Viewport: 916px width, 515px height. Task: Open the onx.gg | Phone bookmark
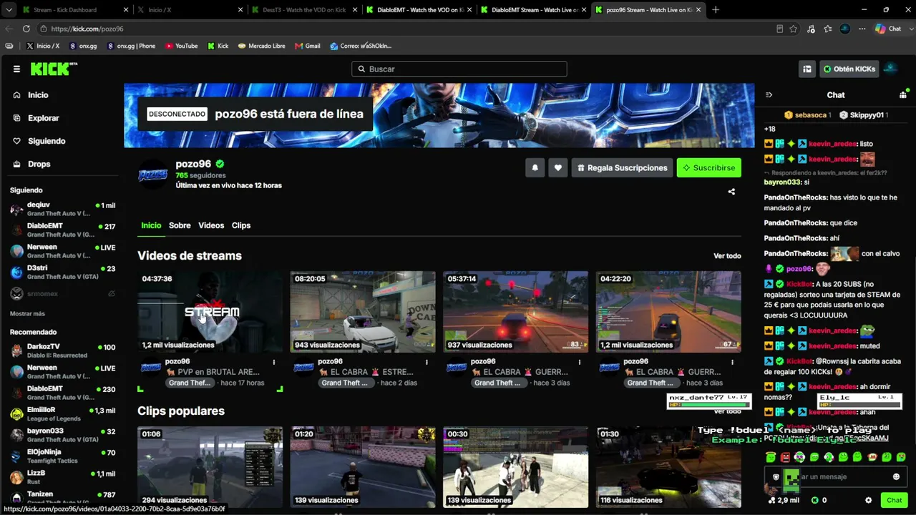(x=131, y=46)
